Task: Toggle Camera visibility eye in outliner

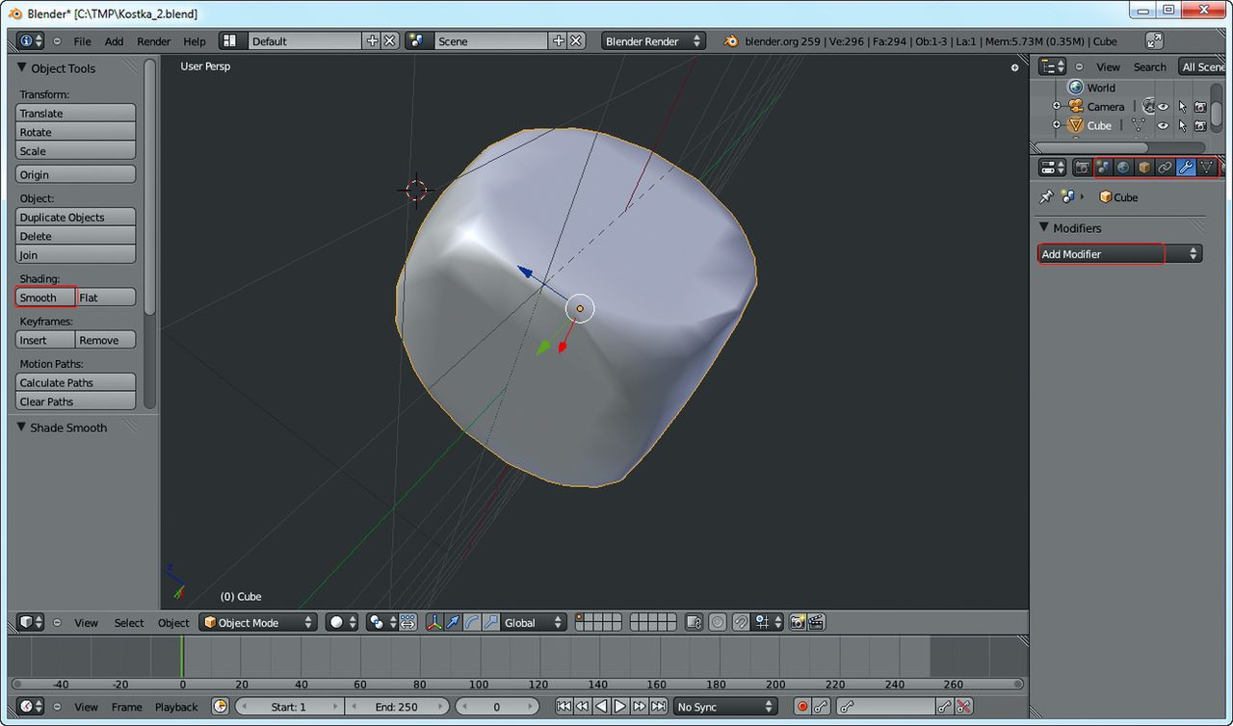Action: click(1163, 106)
